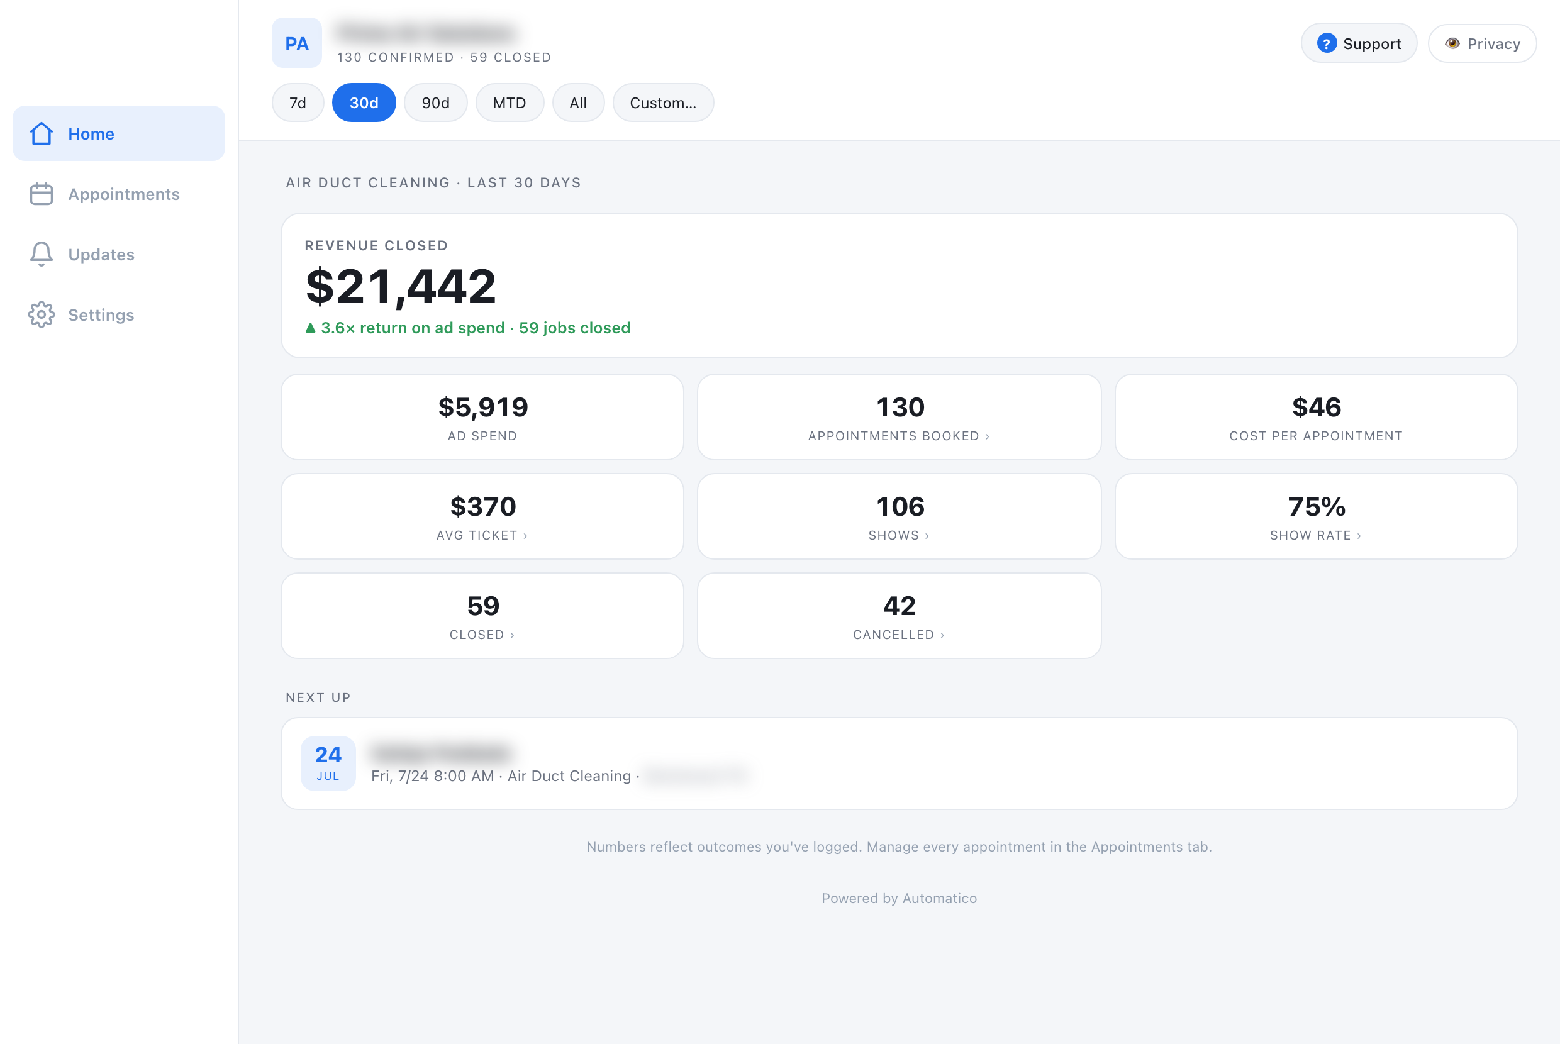
Task: Click the 75% show rate value
Action: click(x=1317, y=506)
